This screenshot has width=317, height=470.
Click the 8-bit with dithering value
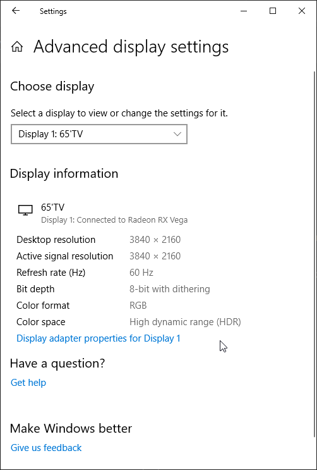coord(170,289)
